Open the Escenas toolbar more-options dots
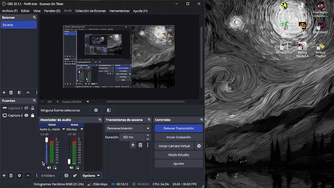 [x=37, y=92]
